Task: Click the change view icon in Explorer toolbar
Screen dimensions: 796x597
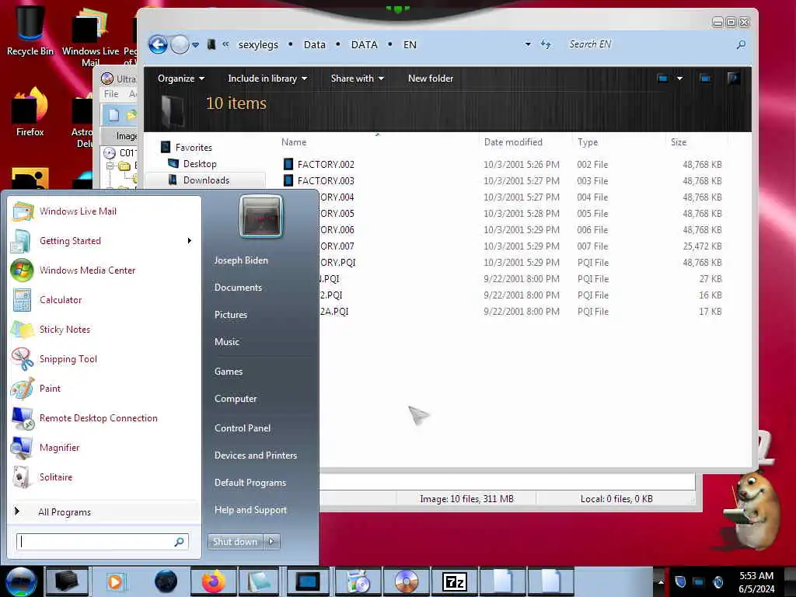Action: [x=662, y=79]
